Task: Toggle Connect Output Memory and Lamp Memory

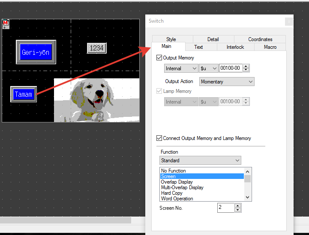Action: pyautogui.click(x=160, y=138)
